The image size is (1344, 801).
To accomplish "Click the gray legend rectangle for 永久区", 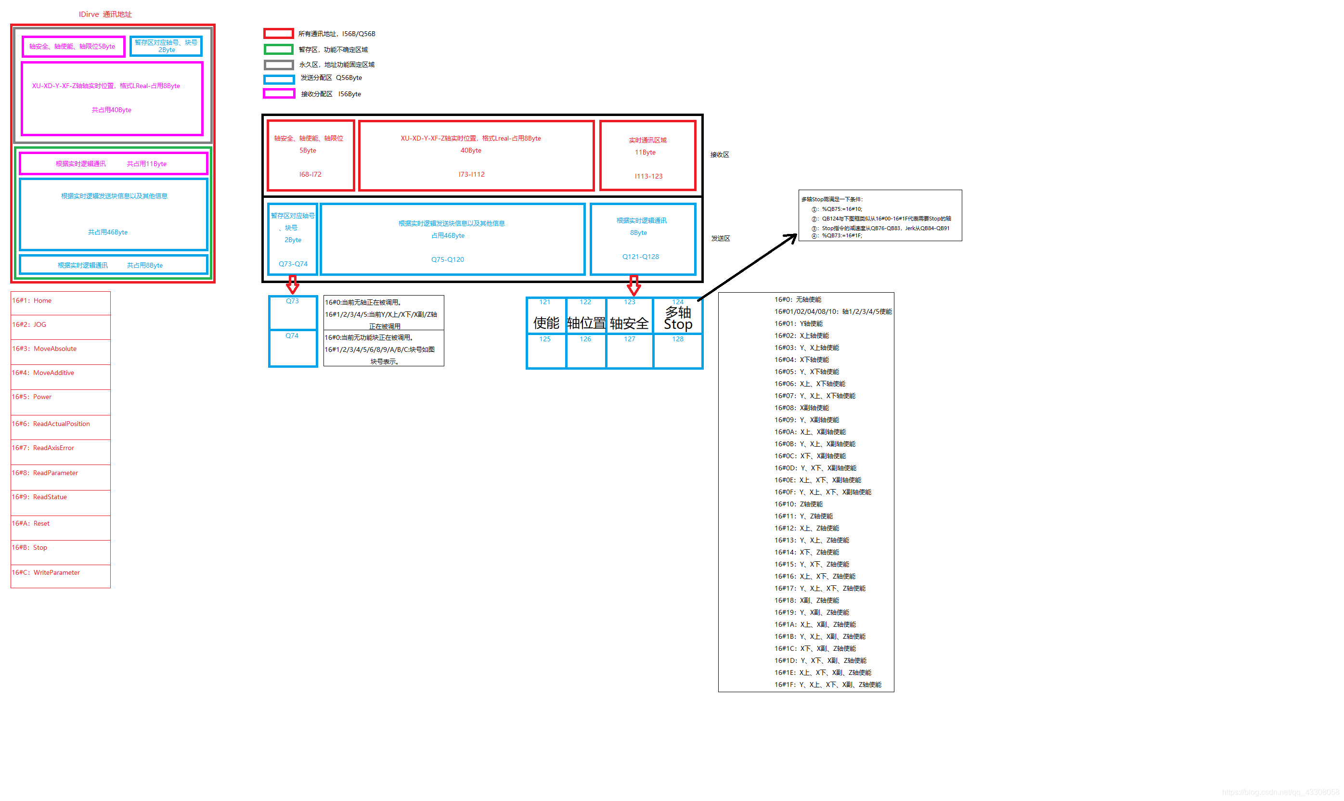I will point(279,65).
